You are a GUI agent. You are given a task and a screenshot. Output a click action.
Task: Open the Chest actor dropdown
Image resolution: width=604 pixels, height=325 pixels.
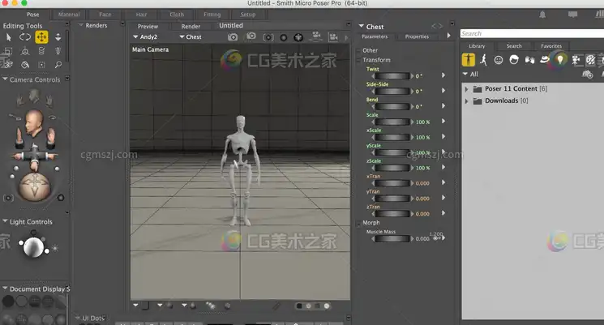(191, 36)
